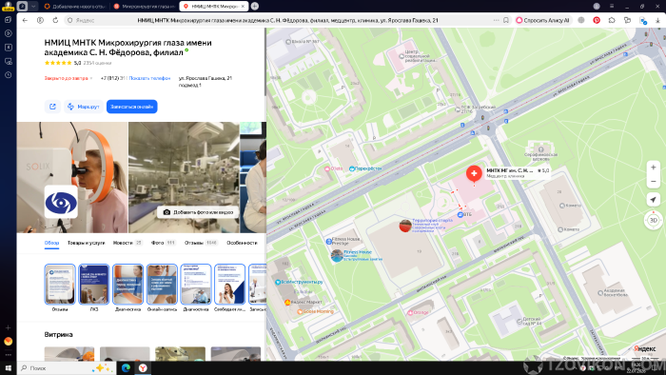Click the red clinic marker on map

point(474,173)
